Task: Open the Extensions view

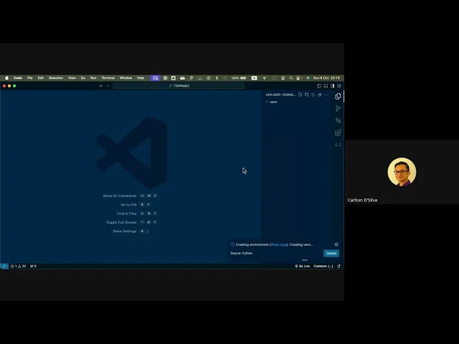Action: 338,133
